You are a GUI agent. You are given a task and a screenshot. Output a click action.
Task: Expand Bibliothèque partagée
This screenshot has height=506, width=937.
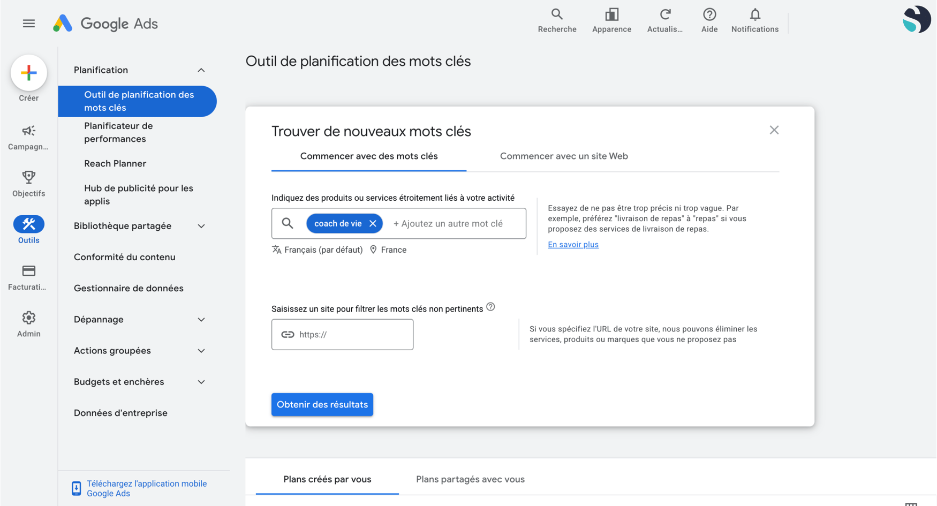(201, 226)
